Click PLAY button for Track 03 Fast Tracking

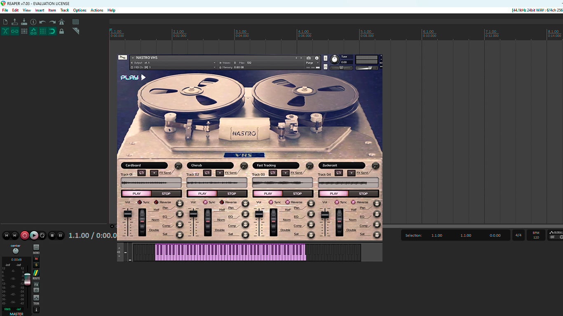pyautogui.click(x=268, y=193)
